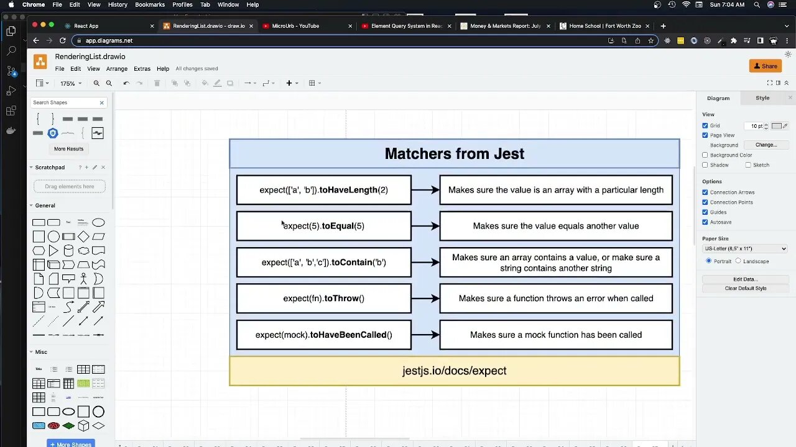
Task: Uncheck Connection Points option
Action: pyautogui.click(x=705, y=202)
